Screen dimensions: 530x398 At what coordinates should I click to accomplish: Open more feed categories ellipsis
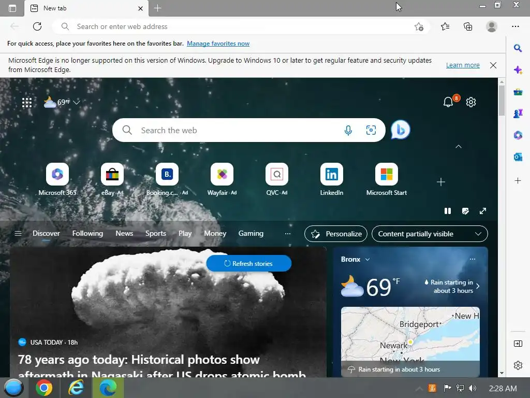[x=288, y=234]
